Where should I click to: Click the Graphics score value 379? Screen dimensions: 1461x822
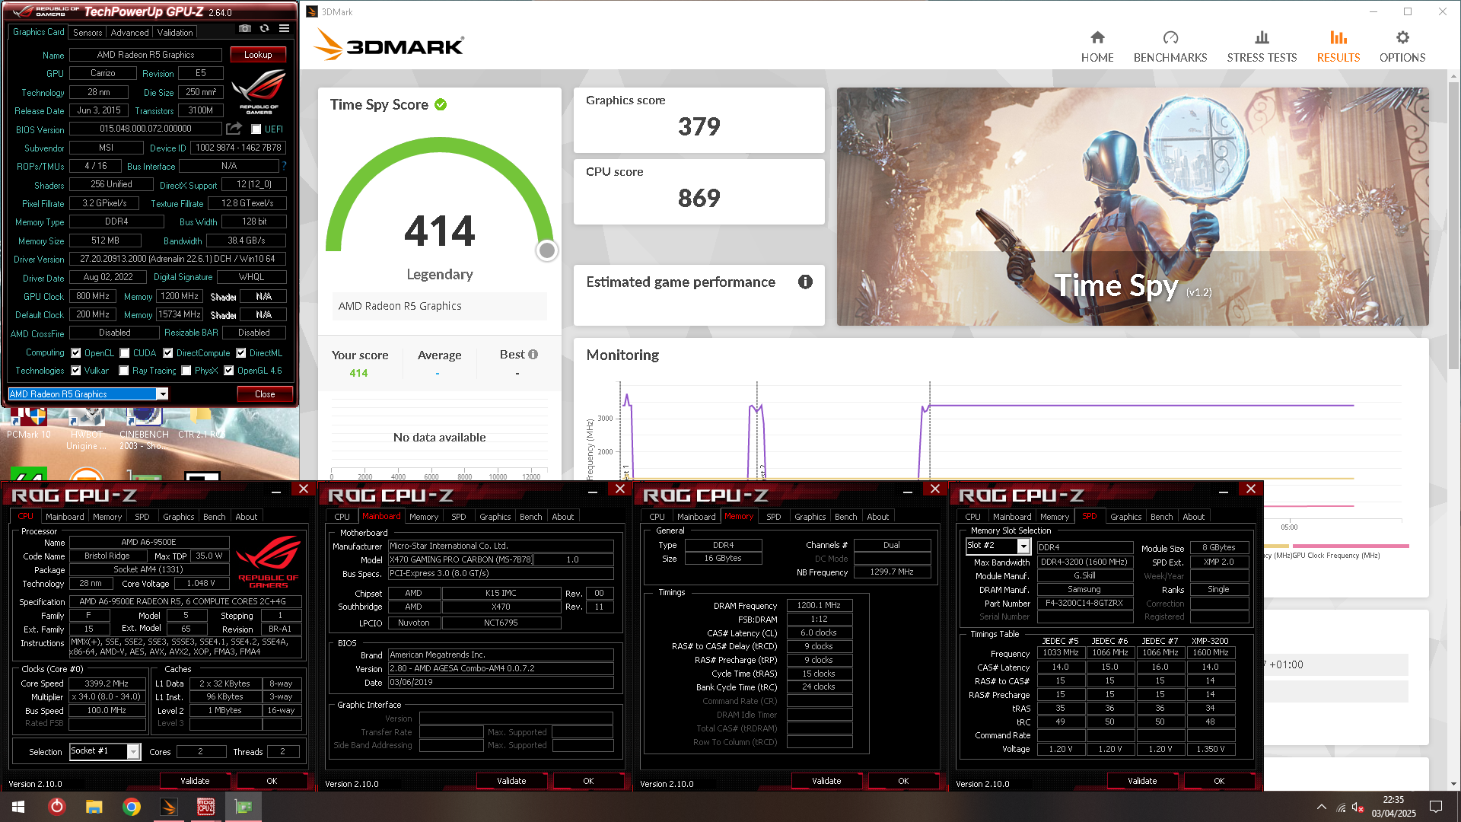tap(699, 126)
